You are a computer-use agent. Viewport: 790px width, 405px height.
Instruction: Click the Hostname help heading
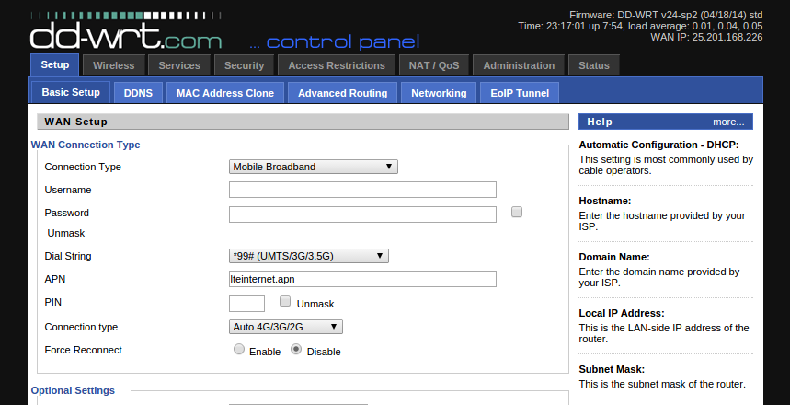(x=605, y=201)
